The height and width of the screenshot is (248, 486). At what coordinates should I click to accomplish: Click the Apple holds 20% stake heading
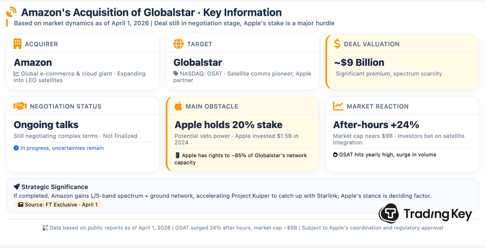tap(228, 125)
